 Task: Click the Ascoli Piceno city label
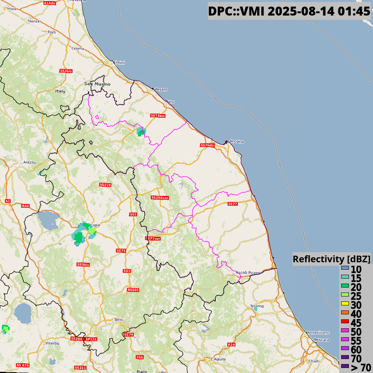coord(248,273)
